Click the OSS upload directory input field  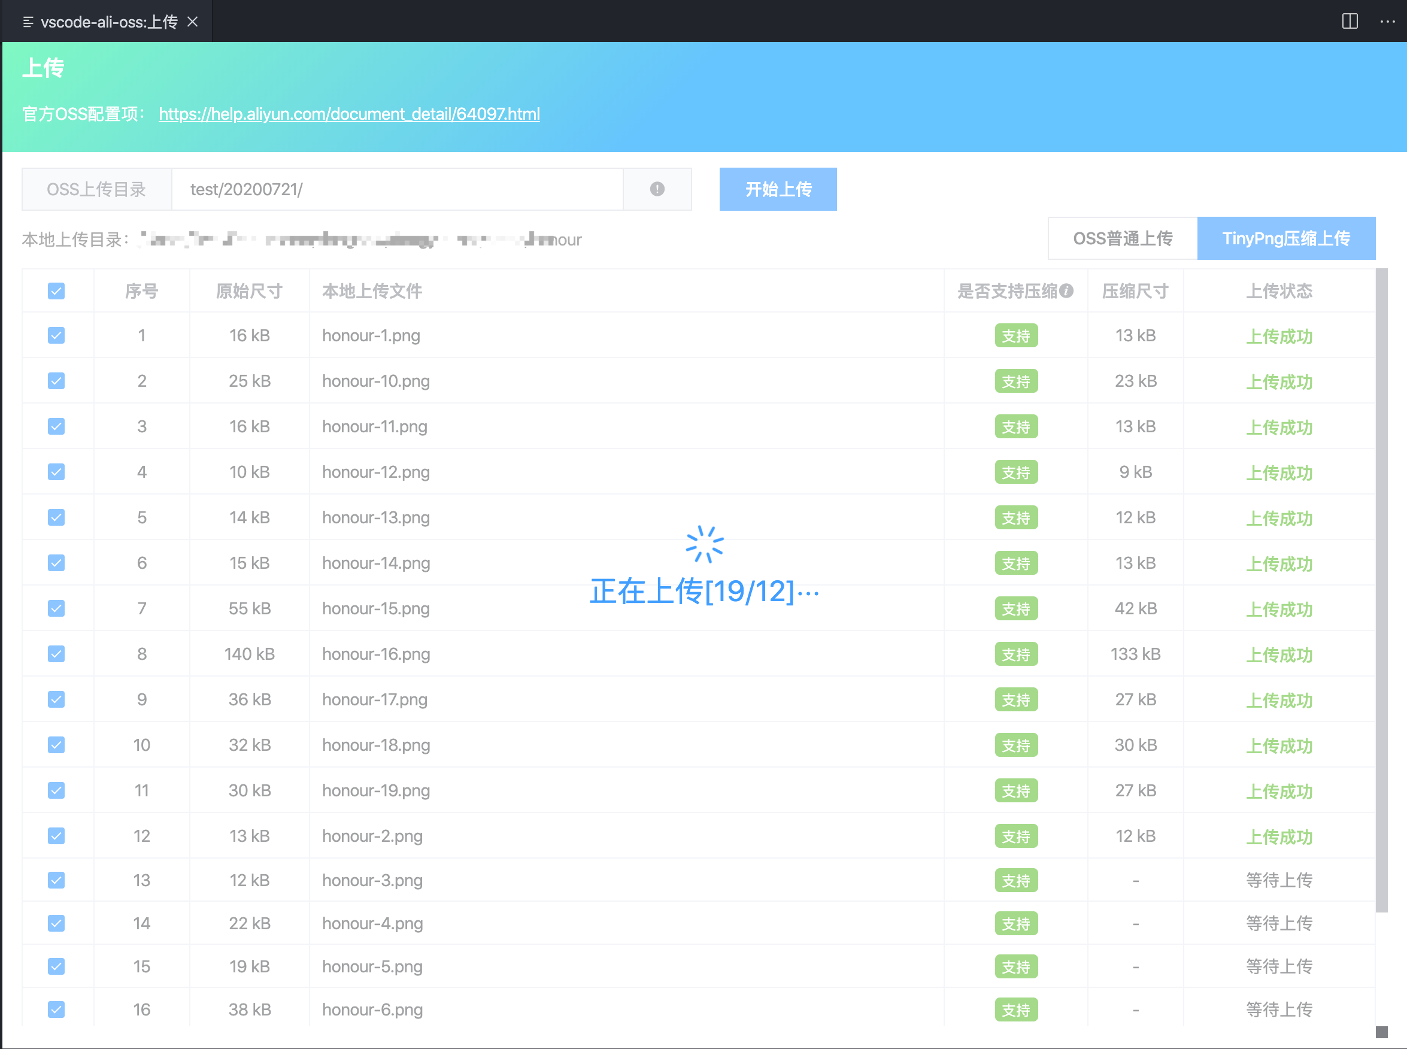point(397,189)
